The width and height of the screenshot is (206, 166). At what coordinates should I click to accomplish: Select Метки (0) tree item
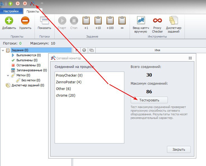point(23,75)
